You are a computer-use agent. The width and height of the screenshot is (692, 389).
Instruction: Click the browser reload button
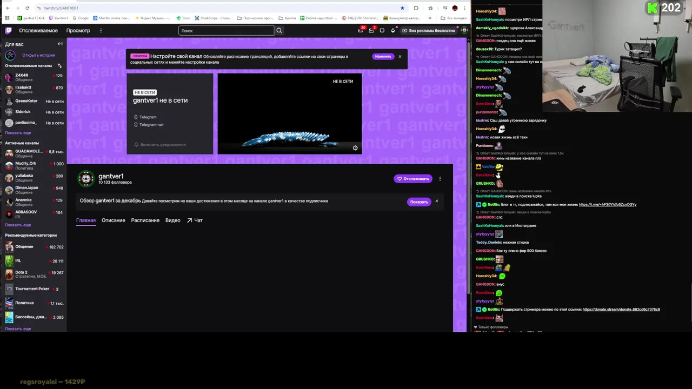[27, 8]
